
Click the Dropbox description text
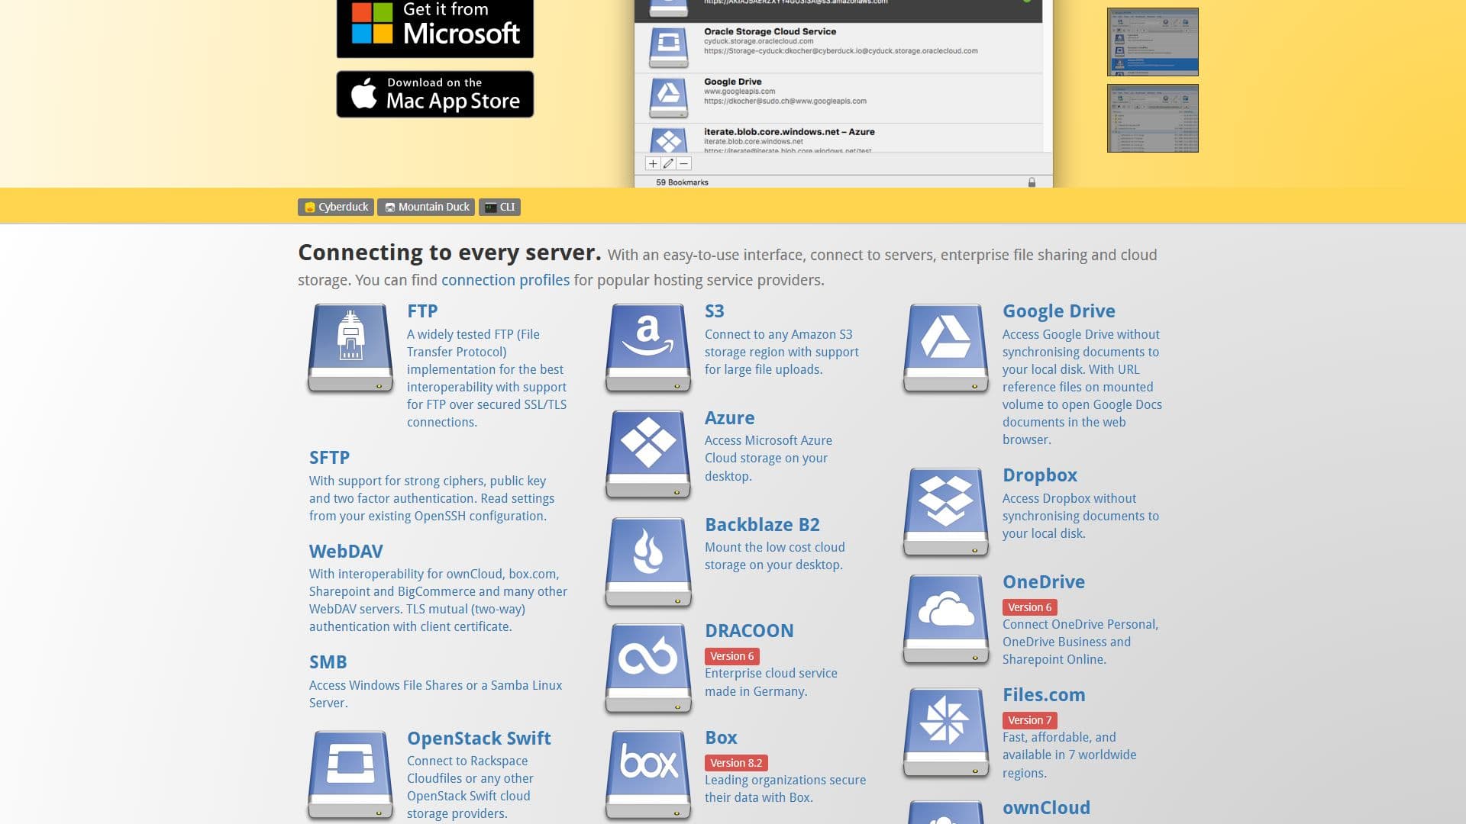(x=1080, y=516)
